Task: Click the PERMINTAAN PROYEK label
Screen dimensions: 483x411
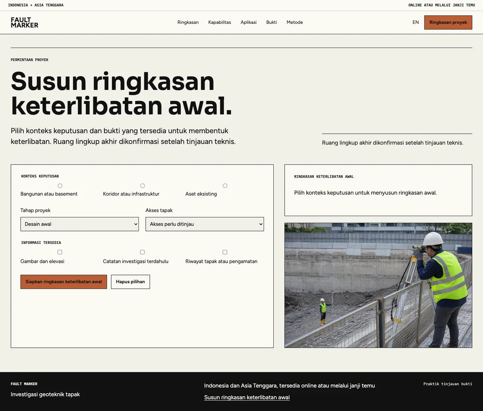Action: (29, 60)
